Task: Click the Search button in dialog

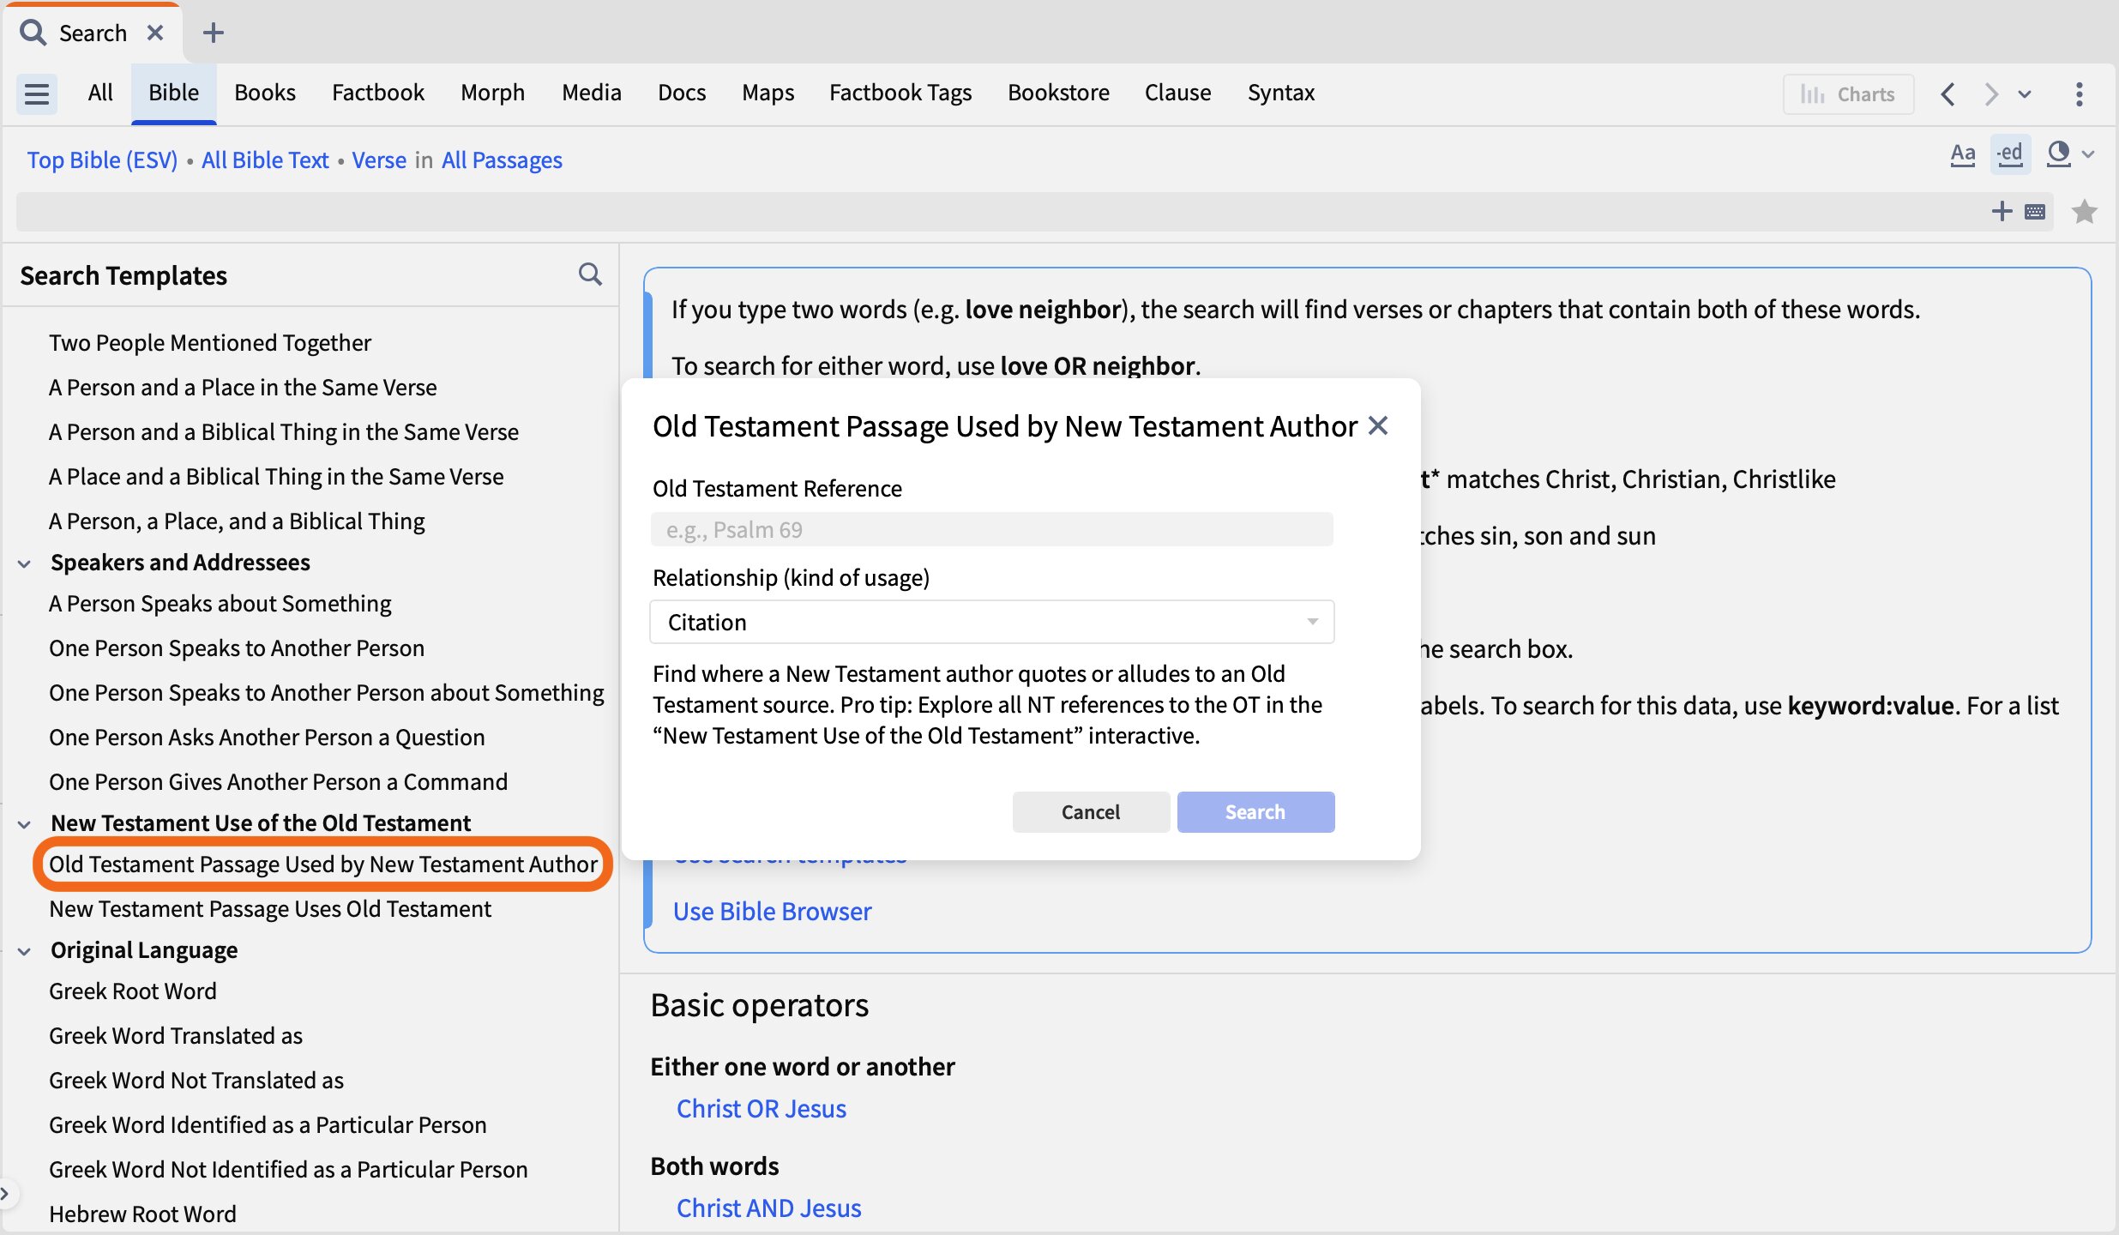Action: pyautogui.click(x=1255, y=811)
